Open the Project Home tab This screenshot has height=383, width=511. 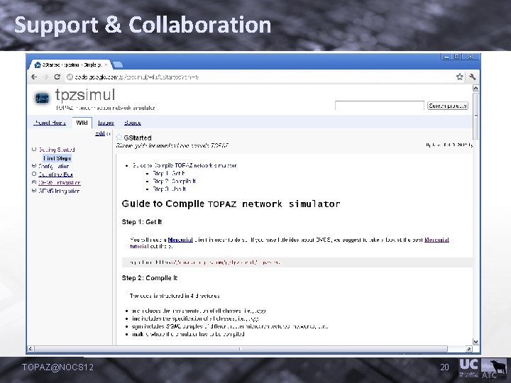pos(50,123)
